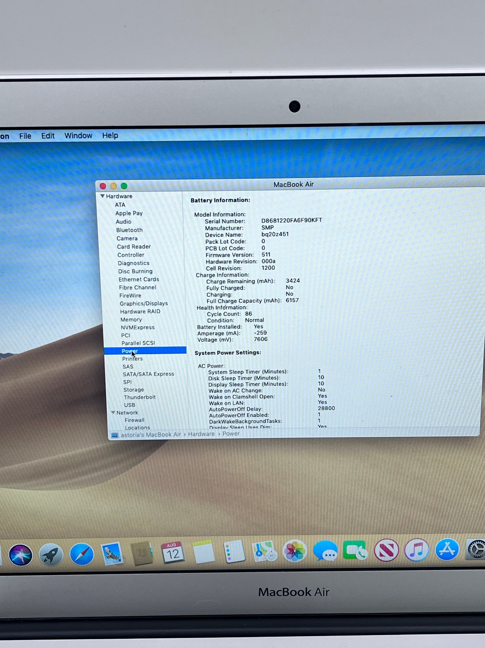
Task: Select ATA in Hardware list
Action: [120, 205]
